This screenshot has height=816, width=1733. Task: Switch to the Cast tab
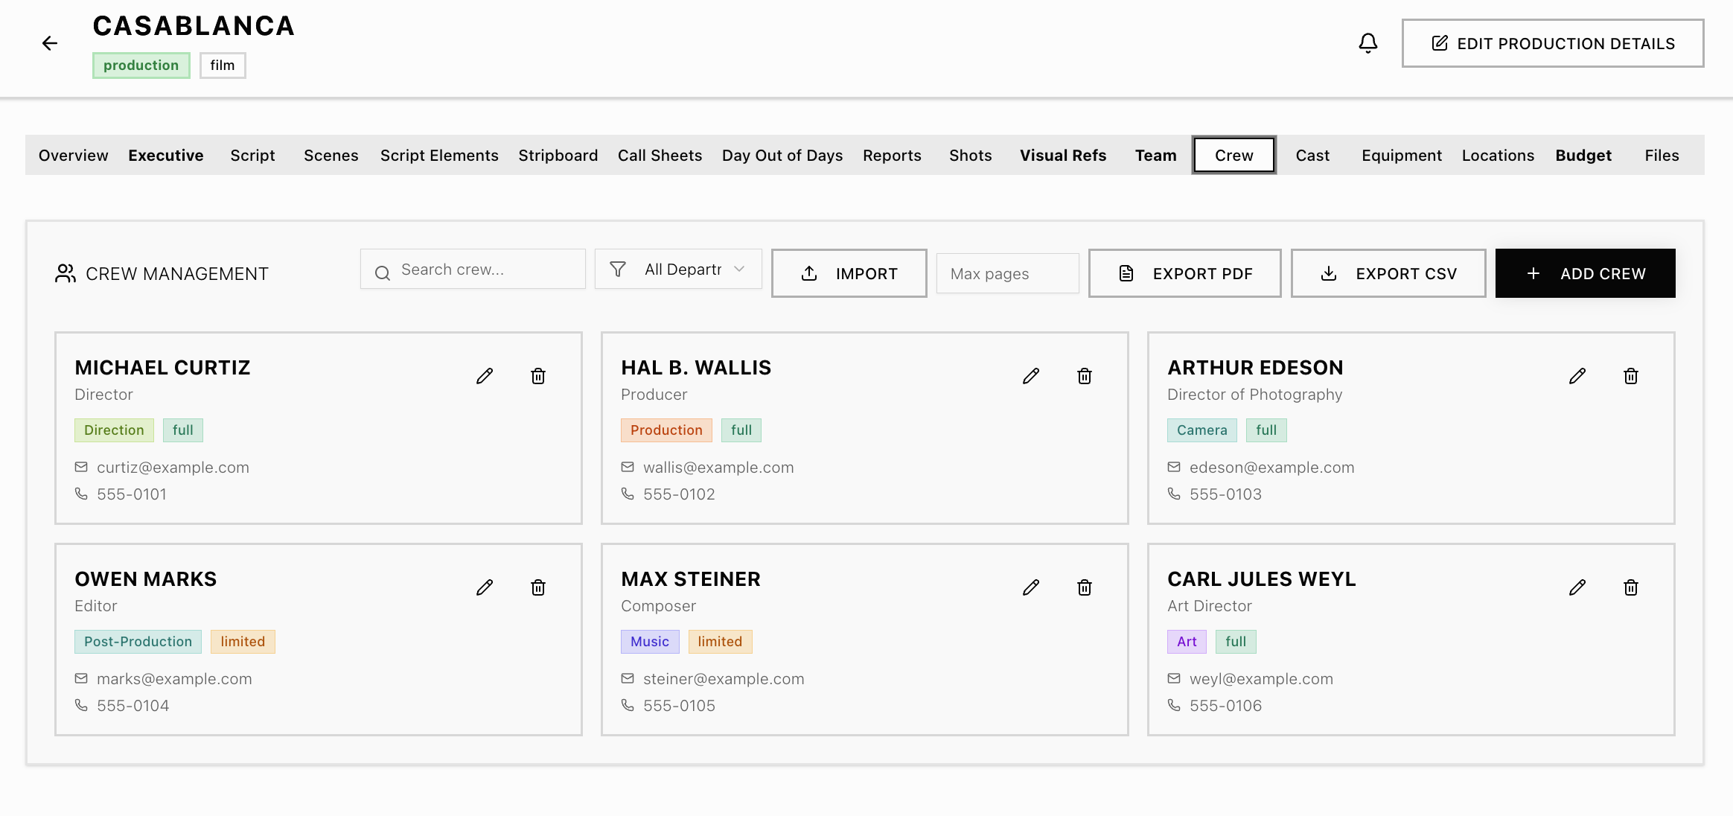pyautogui.click(x=1312, y=156)
